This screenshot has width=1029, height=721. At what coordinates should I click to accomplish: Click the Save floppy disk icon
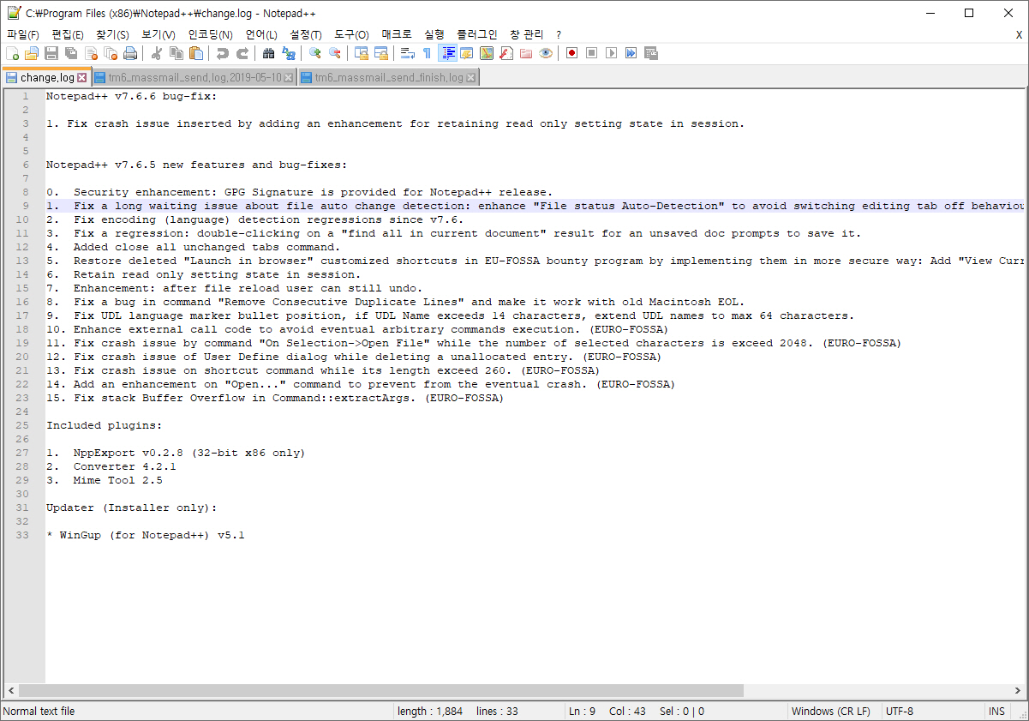51,53
